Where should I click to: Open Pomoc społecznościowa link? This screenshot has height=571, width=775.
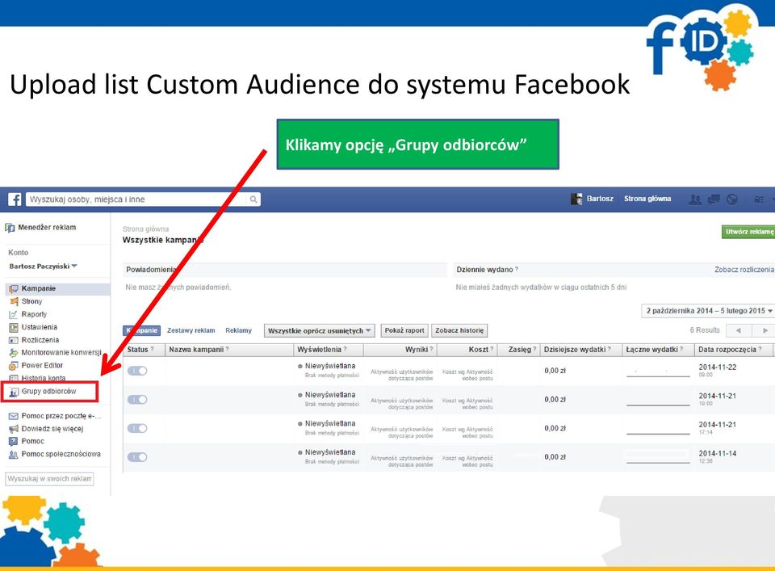point(61,454)
